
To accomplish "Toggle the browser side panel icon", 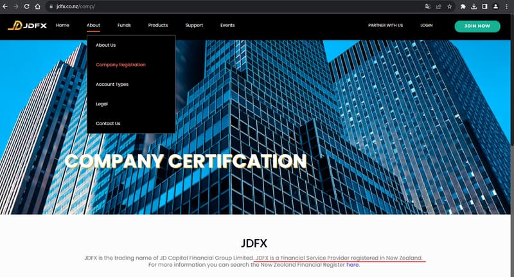I will click(485, 6).
